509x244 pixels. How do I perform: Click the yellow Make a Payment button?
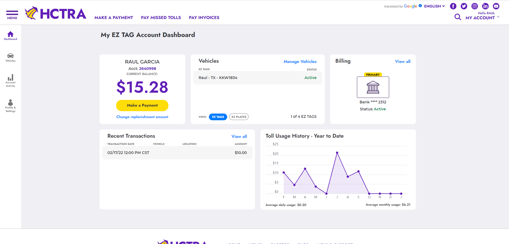pos(142,106)
